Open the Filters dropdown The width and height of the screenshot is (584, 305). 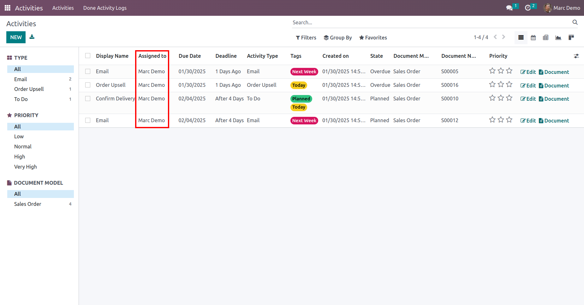pyautogui.click(x=306, y=38)
